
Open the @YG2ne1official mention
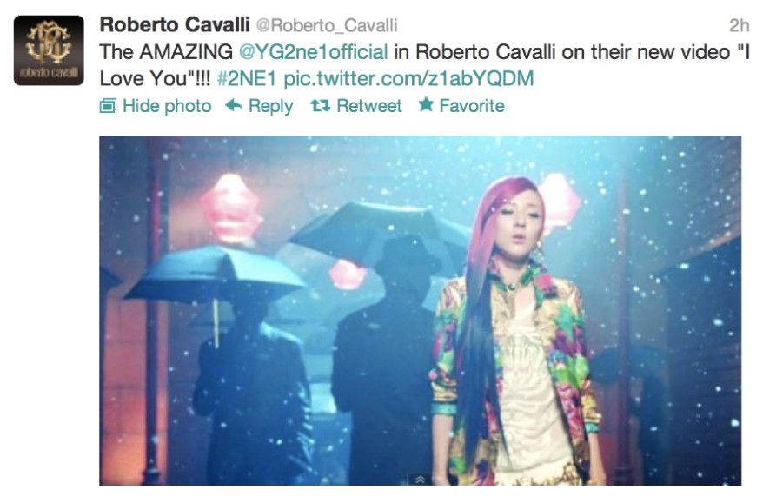pyautogui.click(x=314, y=52)
